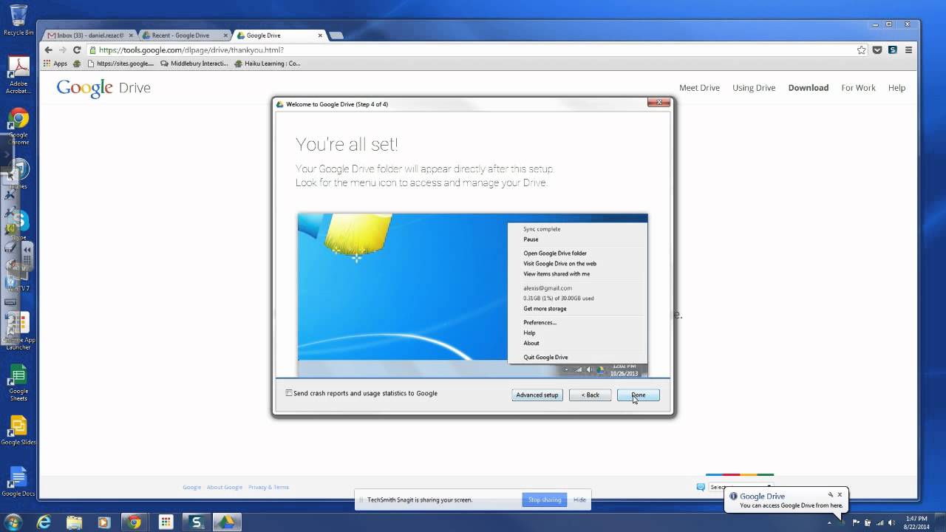The height and width of the screenshot is (532, 946).
Task: Open Snagit from the taskbar
Action: point(196,522)
